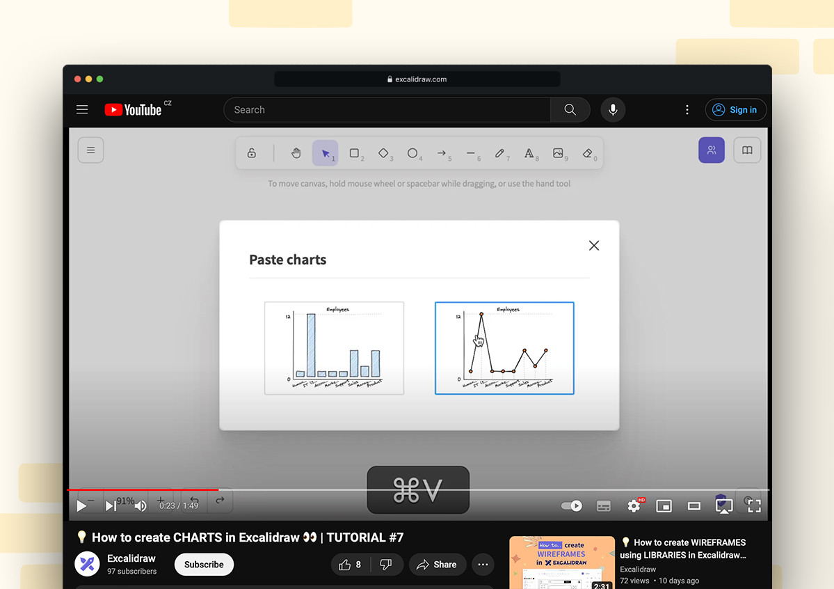Select the Ellipse tool

click(x=412, y=153)
